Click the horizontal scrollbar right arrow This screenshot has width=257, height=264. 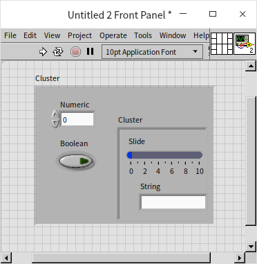point(240,258)
